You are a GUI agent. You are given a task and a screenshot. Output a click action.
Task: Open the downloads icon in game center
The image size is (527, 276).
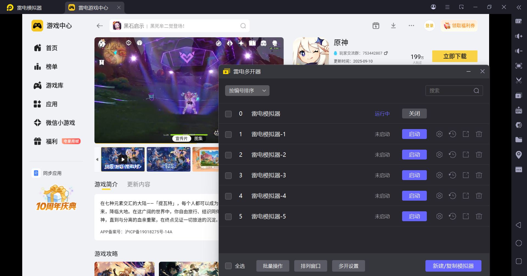tap(393, 26)
